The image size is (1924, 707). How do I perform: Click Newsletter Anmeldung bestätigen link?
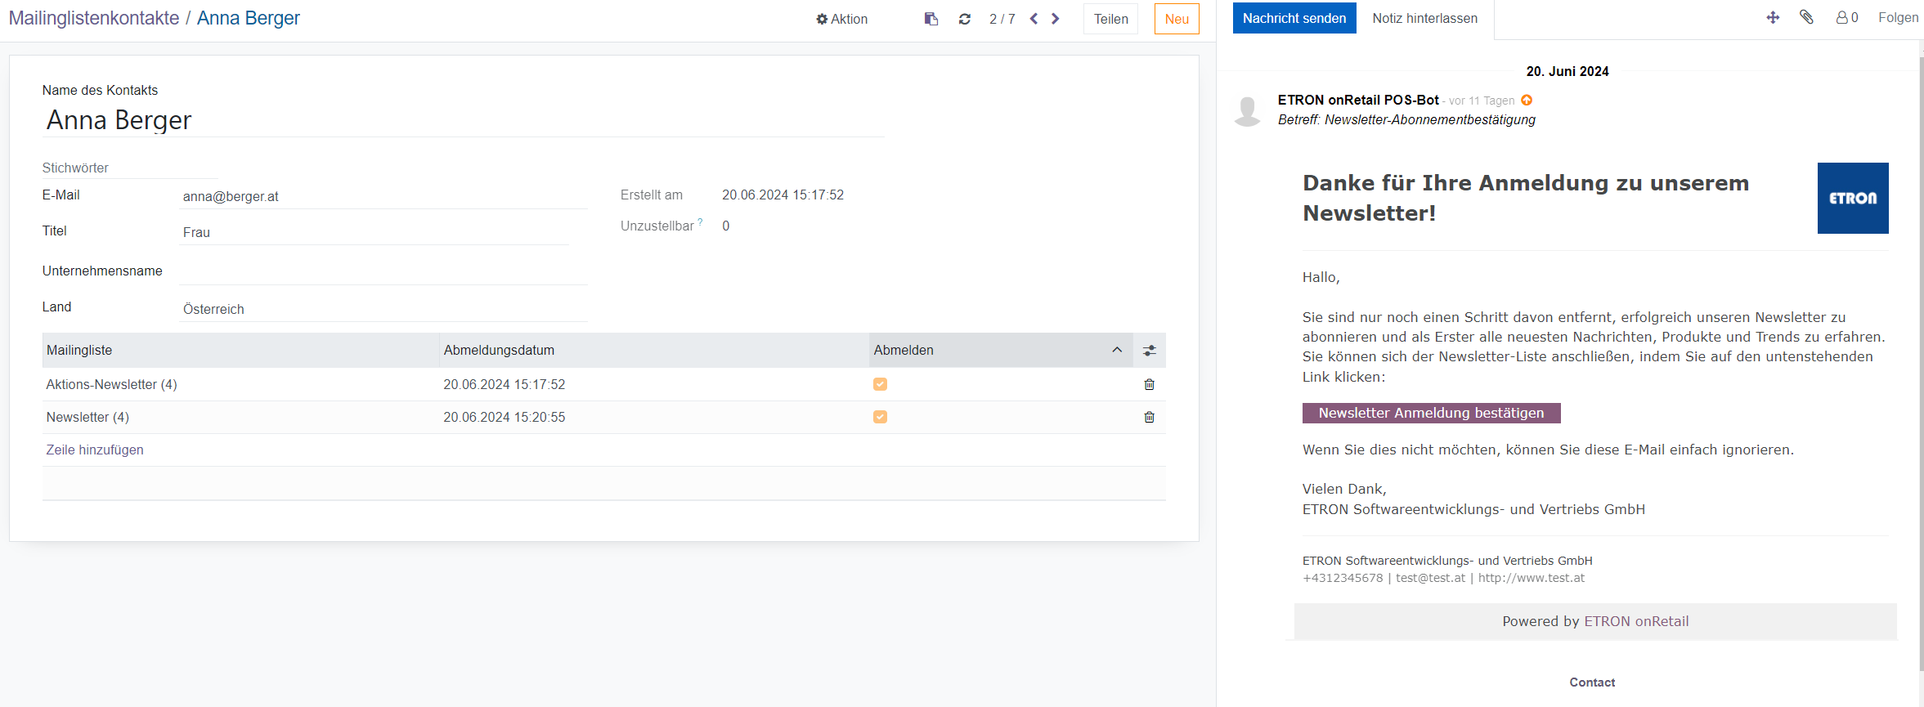point(1431,413)
